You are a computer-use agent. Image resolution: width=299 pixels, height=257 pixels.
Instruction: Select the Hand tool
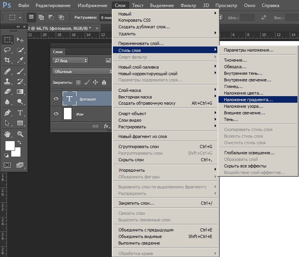[x=7, y=134]
